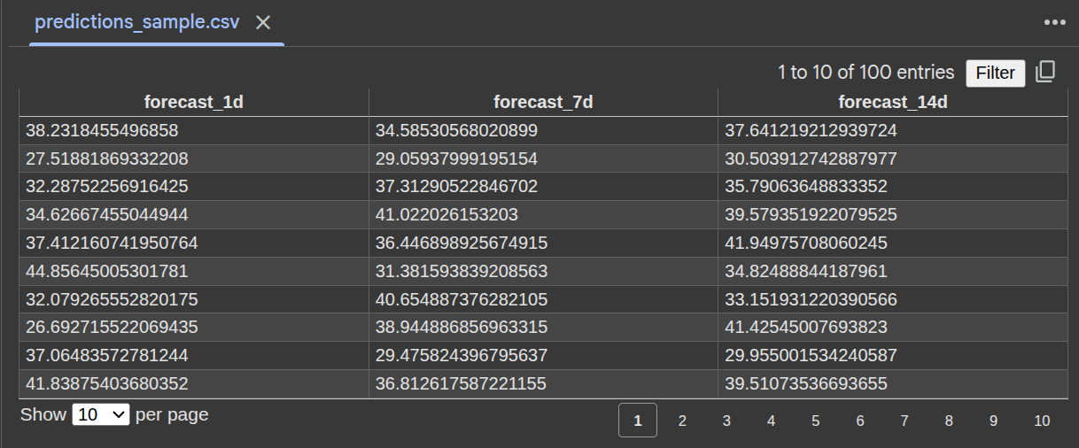Jump to page 5 of entries

tap(815, 421)
